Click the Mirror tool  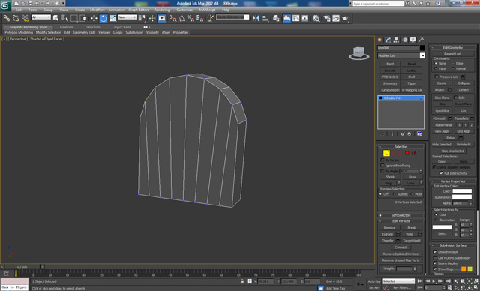(256, 18)
